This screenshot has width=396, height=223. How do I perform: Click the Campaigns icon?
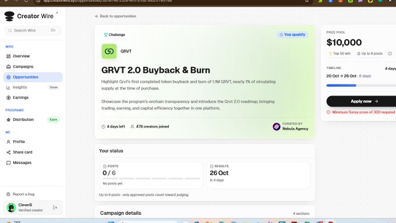tap(8, 67)
